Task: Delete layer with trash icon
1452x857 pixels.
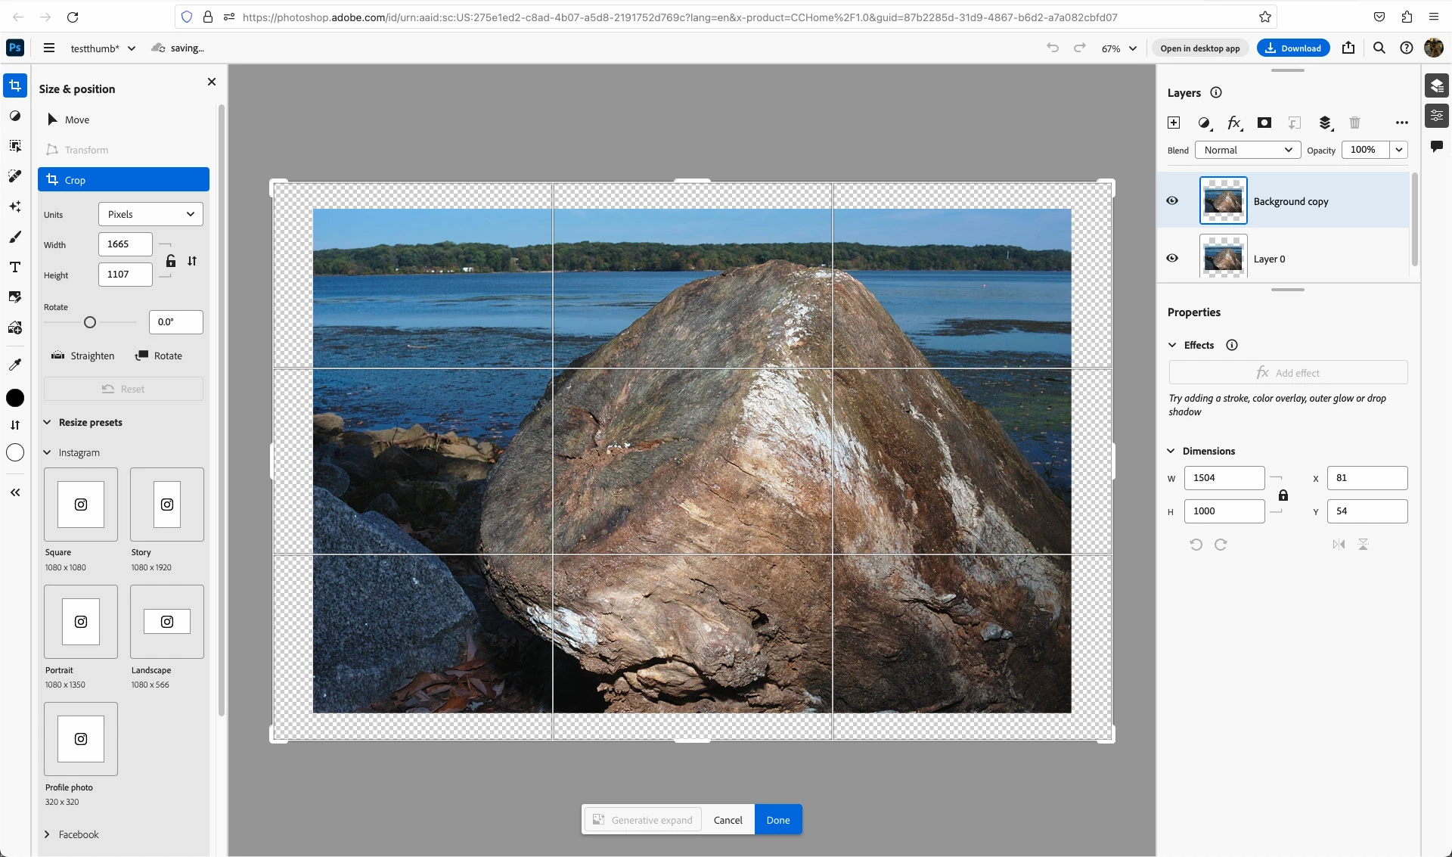Action: 1354,123
